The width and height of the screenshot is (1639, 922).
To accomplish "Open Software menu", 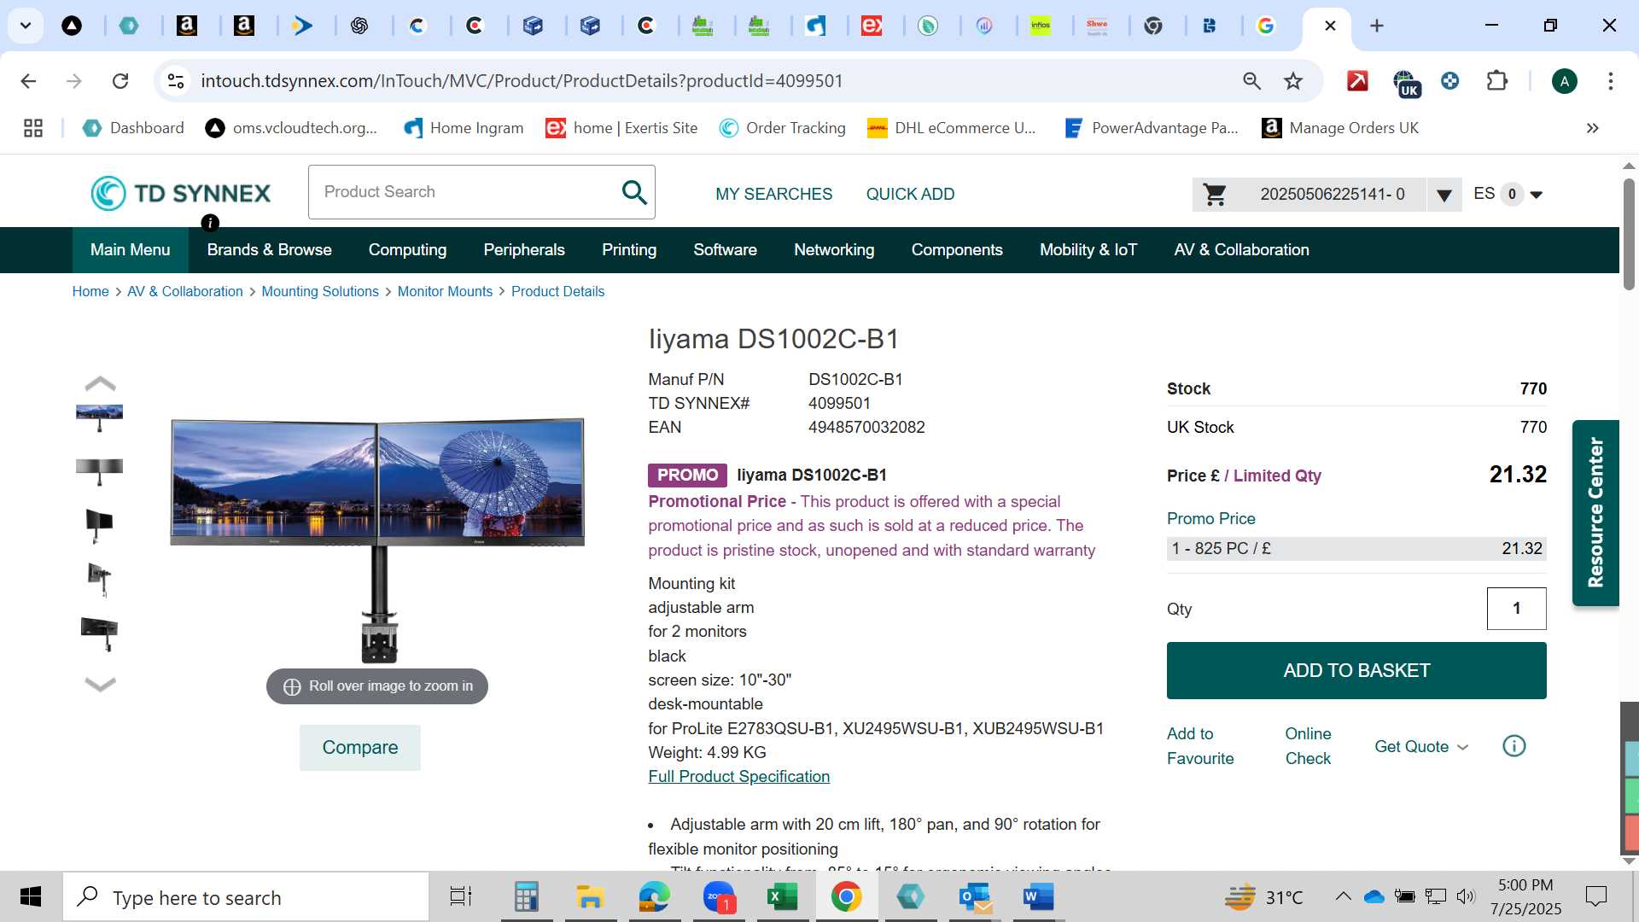I will [x=725, y=250].
